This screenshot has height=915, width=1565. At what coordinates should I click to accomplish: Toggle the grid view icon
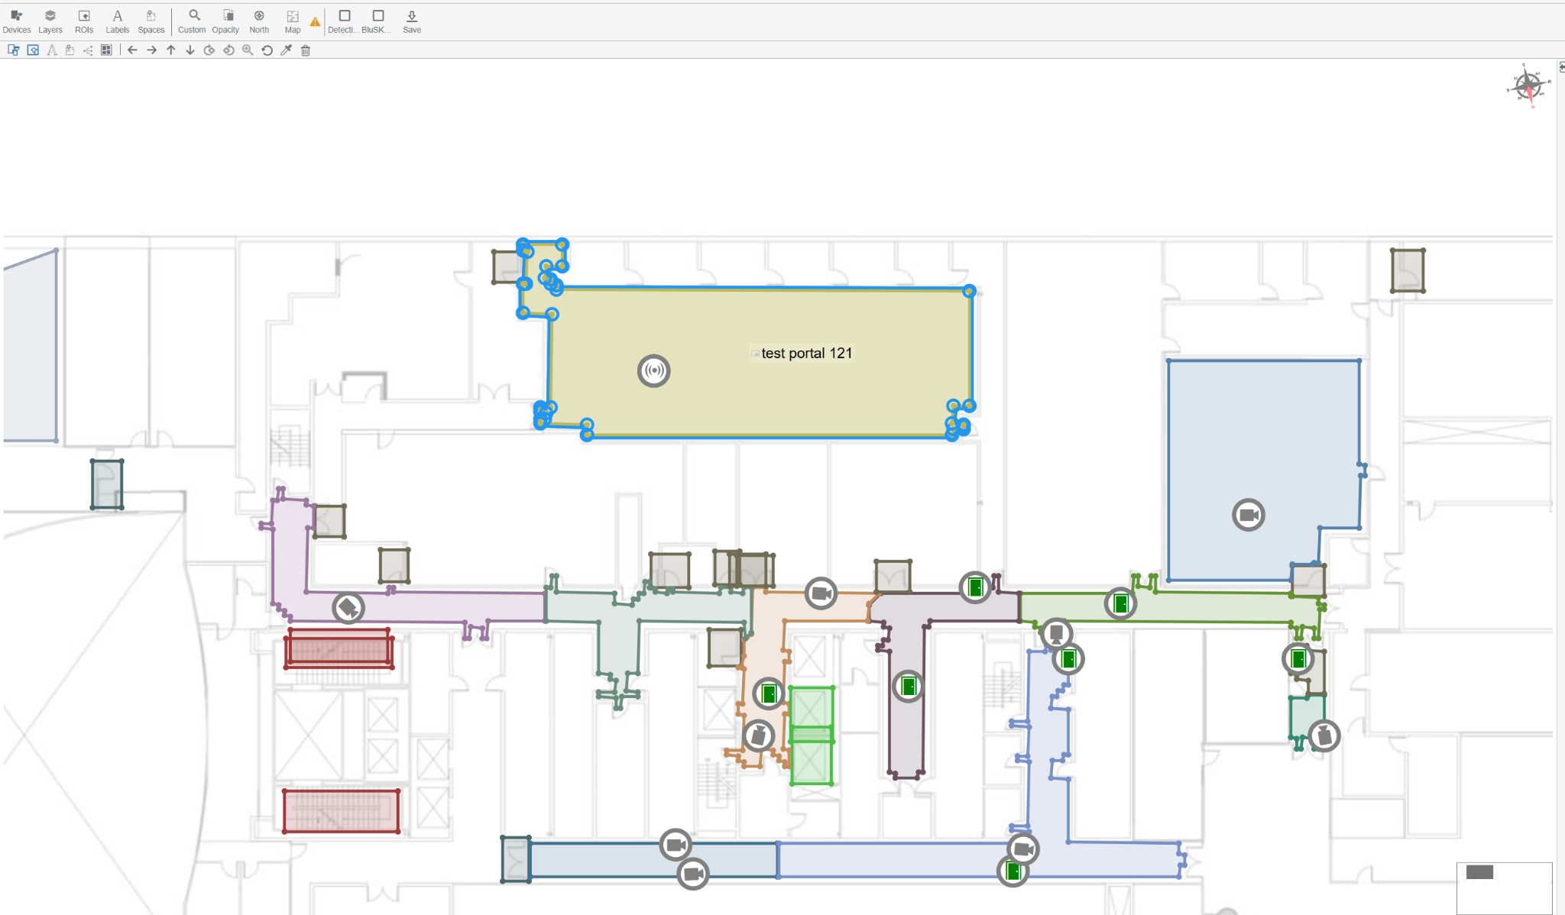[106, 50]
